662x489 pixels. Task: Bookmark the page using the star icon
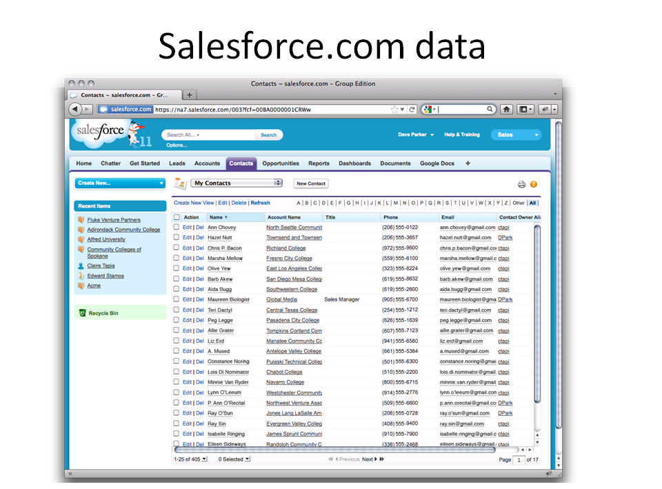(394, 109)
